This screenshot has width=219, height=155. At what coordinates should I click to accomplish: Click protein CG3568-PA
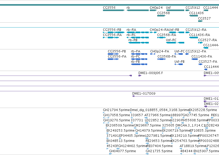pyautogui.click(x=162, y=59)
